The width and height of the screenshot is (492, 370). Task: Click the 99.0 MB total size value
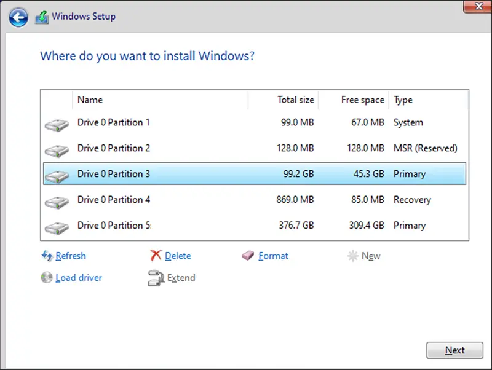click(x=298, y=122)
